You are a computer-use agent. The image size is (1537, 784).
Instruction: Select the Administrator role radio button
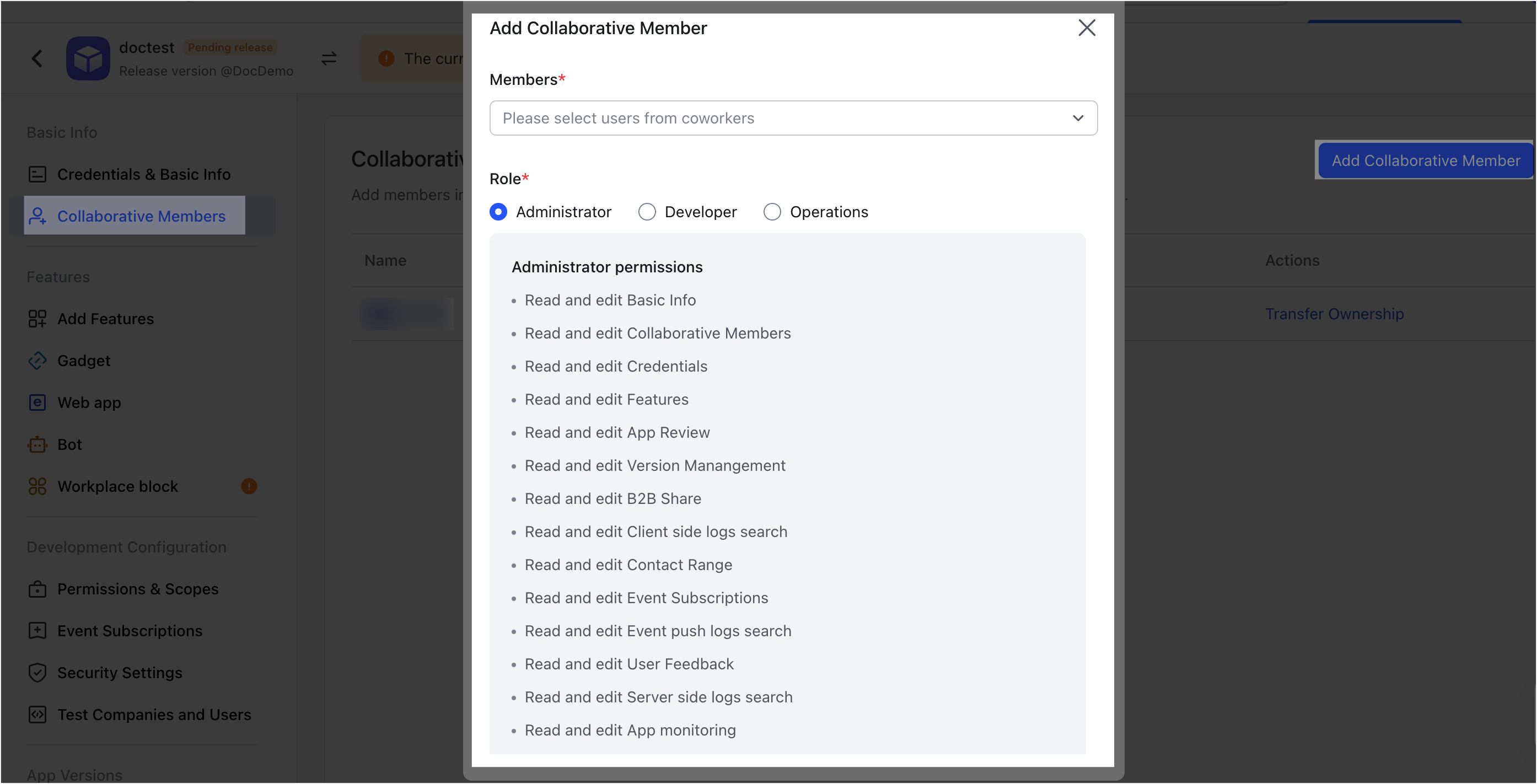[x=498, y=212]
